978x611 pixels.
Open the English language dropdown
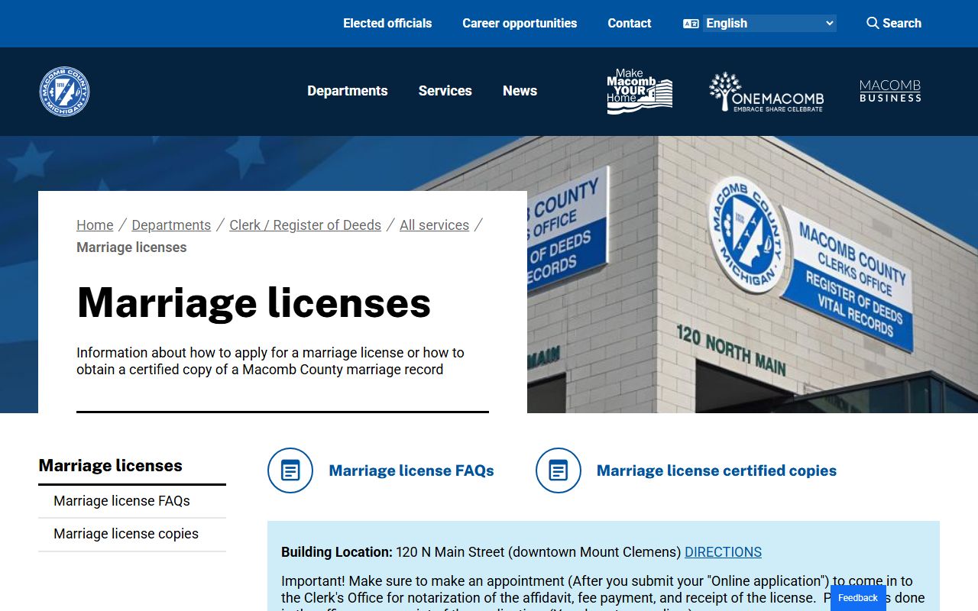point(769,24)
